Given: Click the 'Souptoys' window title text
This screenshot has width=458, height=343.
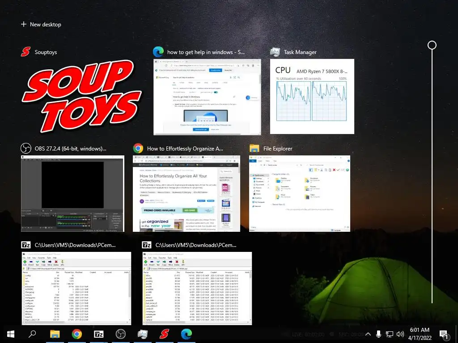Looking at the screenshot, I should pyautogui.click(x=46, y=52).
